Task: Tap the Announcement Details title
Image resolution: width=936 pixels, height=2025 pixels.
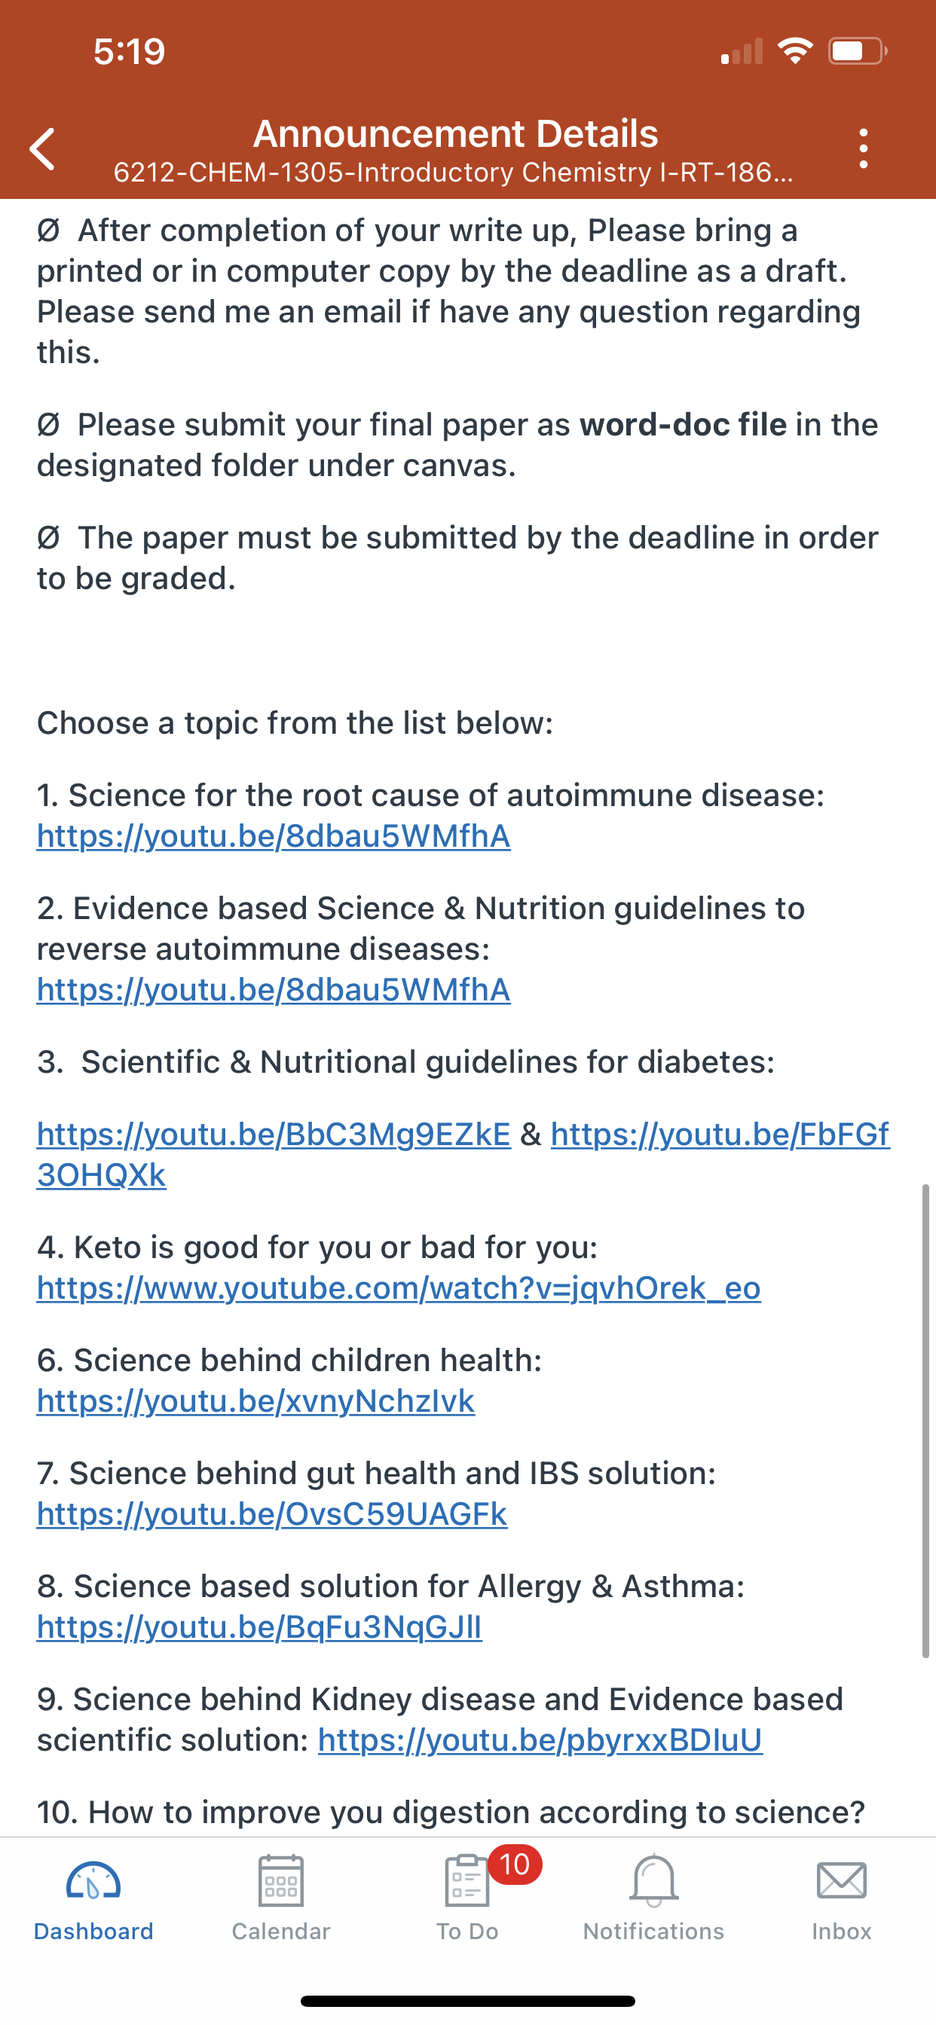Action: tap(455, 133)
